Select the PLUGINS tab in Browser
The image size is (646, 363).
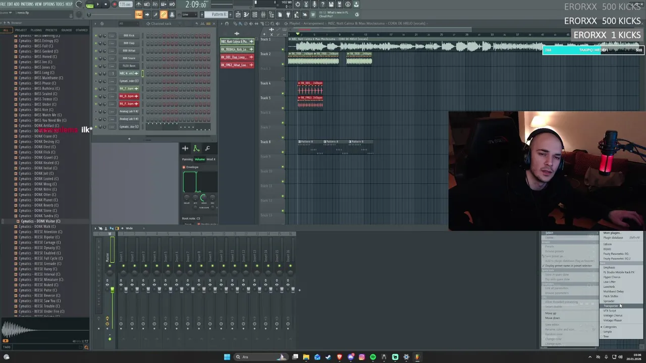tap(36, 30)
